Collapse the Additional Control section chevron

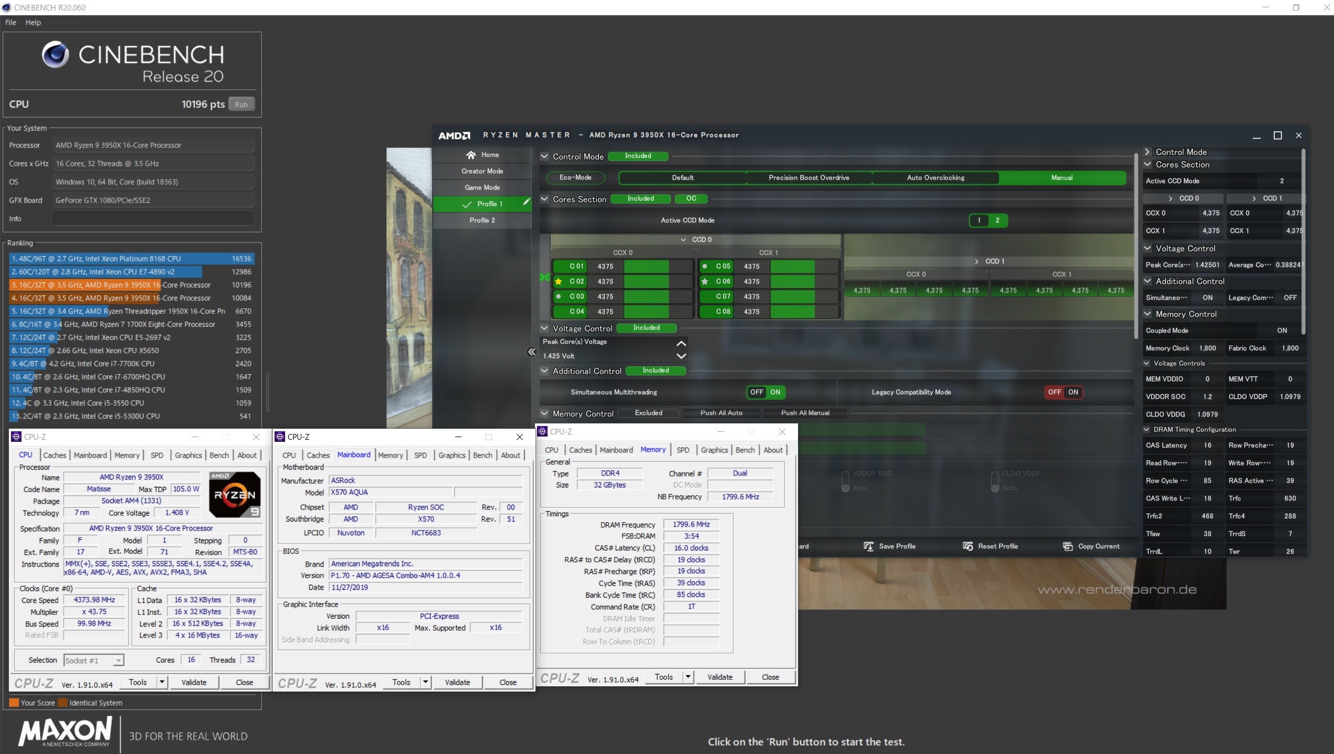pyautogui.click(x=544, y=370)
